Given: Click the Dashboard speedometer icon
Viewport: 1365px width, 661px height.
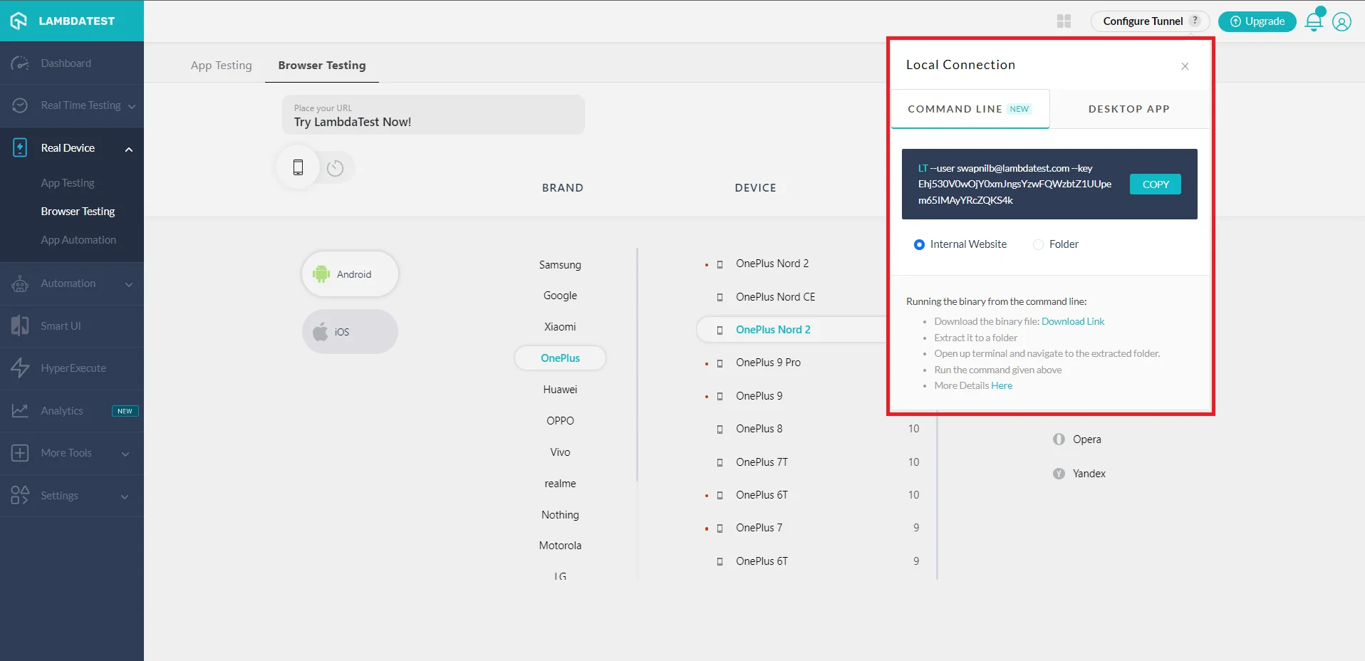Looking at the screenshot, I should 20,63.
